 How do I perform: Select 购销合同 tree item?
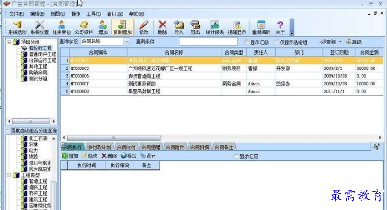[38, 73]
